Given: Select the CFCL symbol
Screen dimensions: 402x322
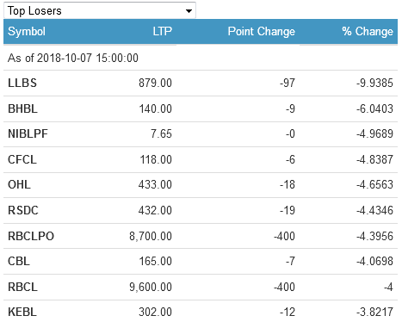Looking at the screenshot, I should pos(22,159).
